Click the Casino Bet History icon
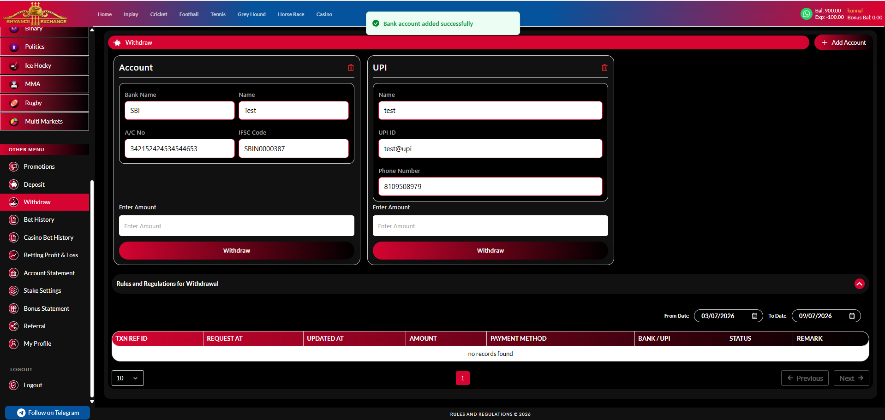This screenshot has height=420, width=885. (14, 237)
